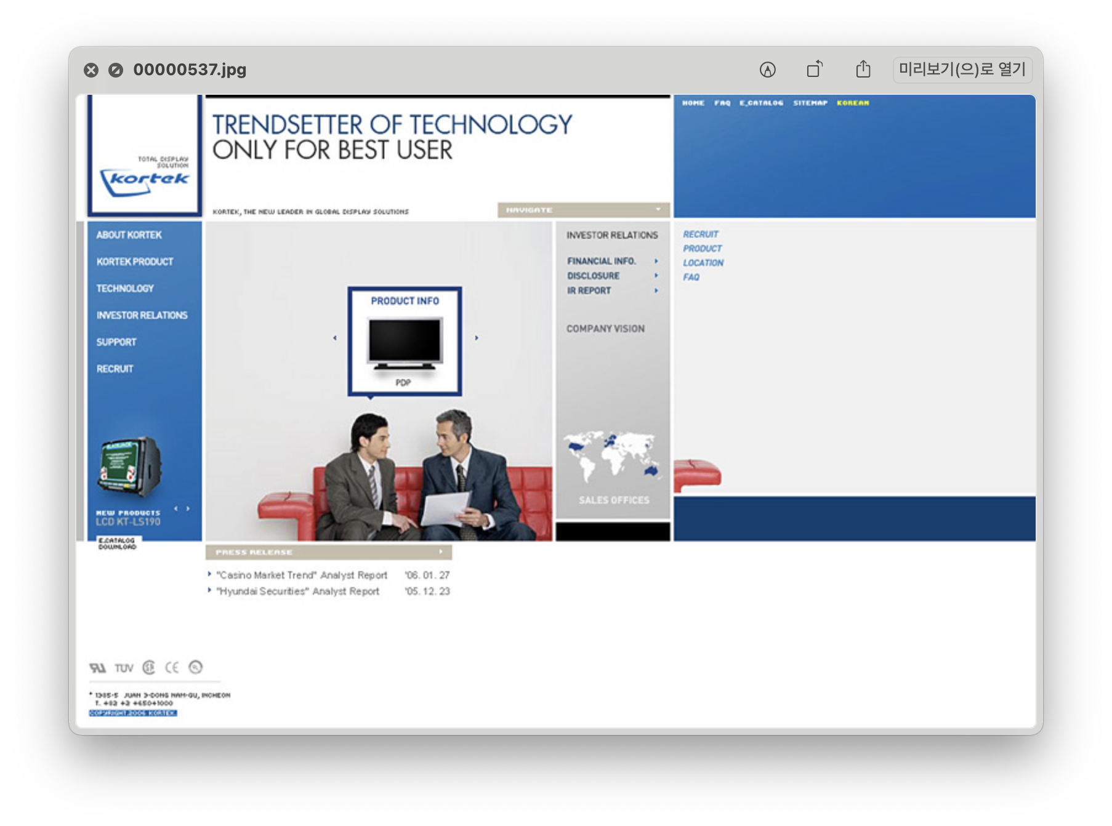Click FAQ in the top blue navigation bar
1112x826 pixels.
(x=722, y=103)
